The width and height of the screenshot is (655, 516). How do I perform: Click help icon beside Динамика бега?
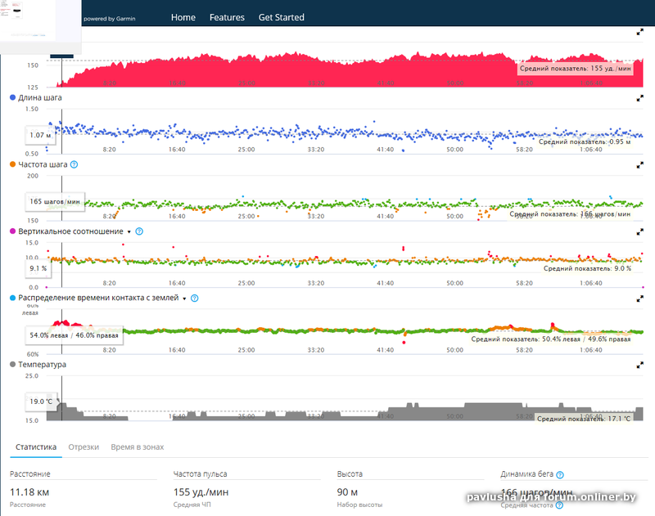tap(560, 474)
